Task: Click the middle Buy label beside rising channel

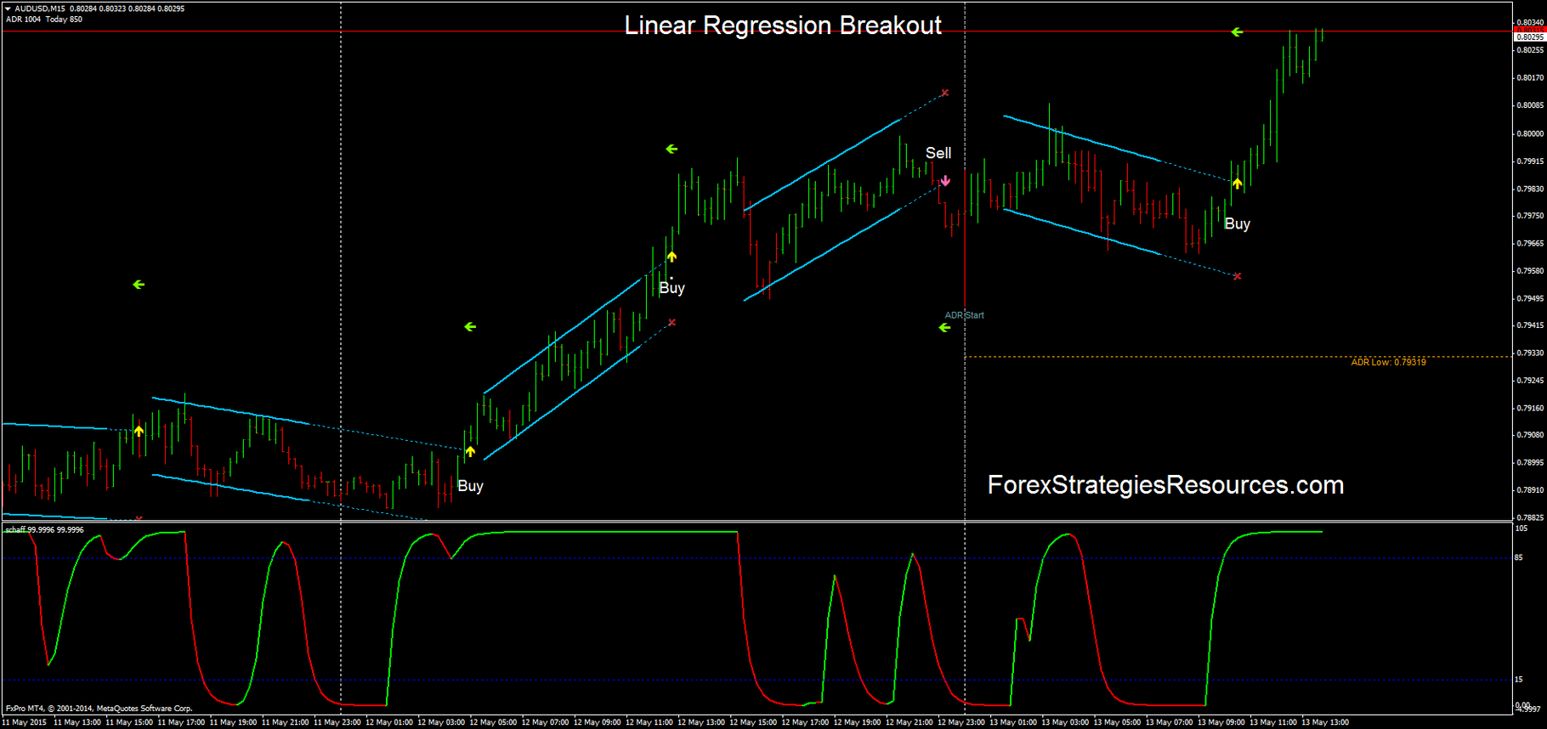Action: tap(671, 288)
